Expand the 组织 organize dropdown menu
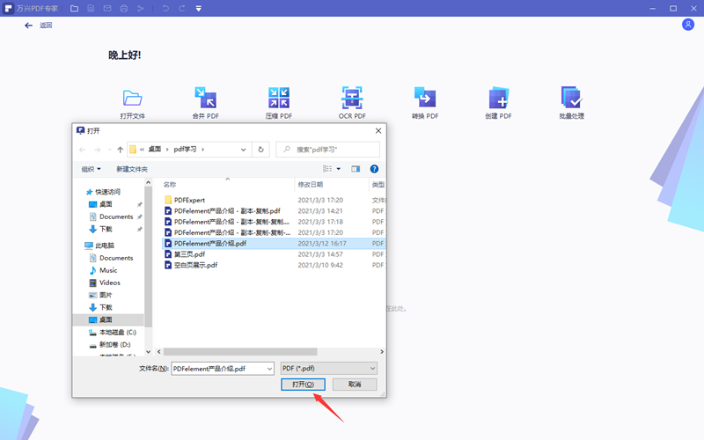704x440 pixels. (x=92, y=169)
